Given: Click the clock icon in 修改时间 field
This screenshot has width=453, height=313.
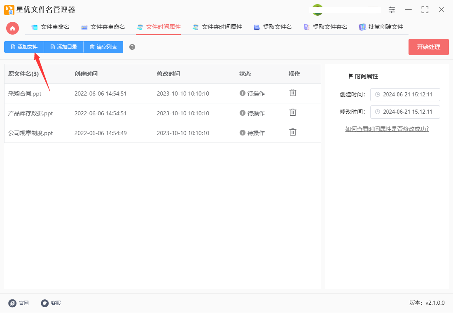Looking at the screenshot, I should coord(377,112).
